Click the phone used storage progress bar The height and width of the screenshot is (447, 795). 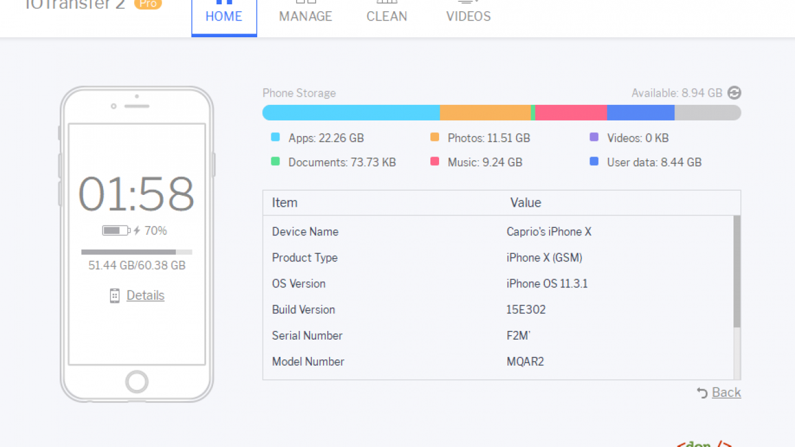pos(137,252)
